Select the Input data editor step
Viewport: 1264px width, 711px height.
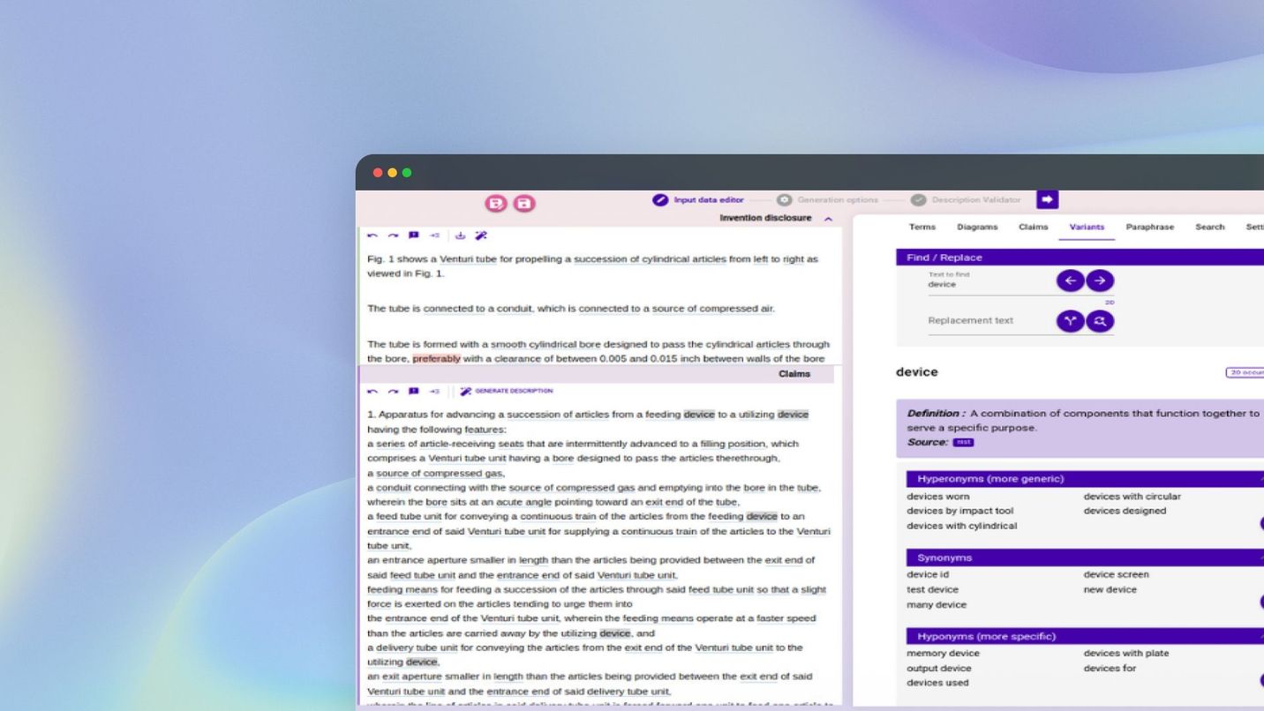699,200
